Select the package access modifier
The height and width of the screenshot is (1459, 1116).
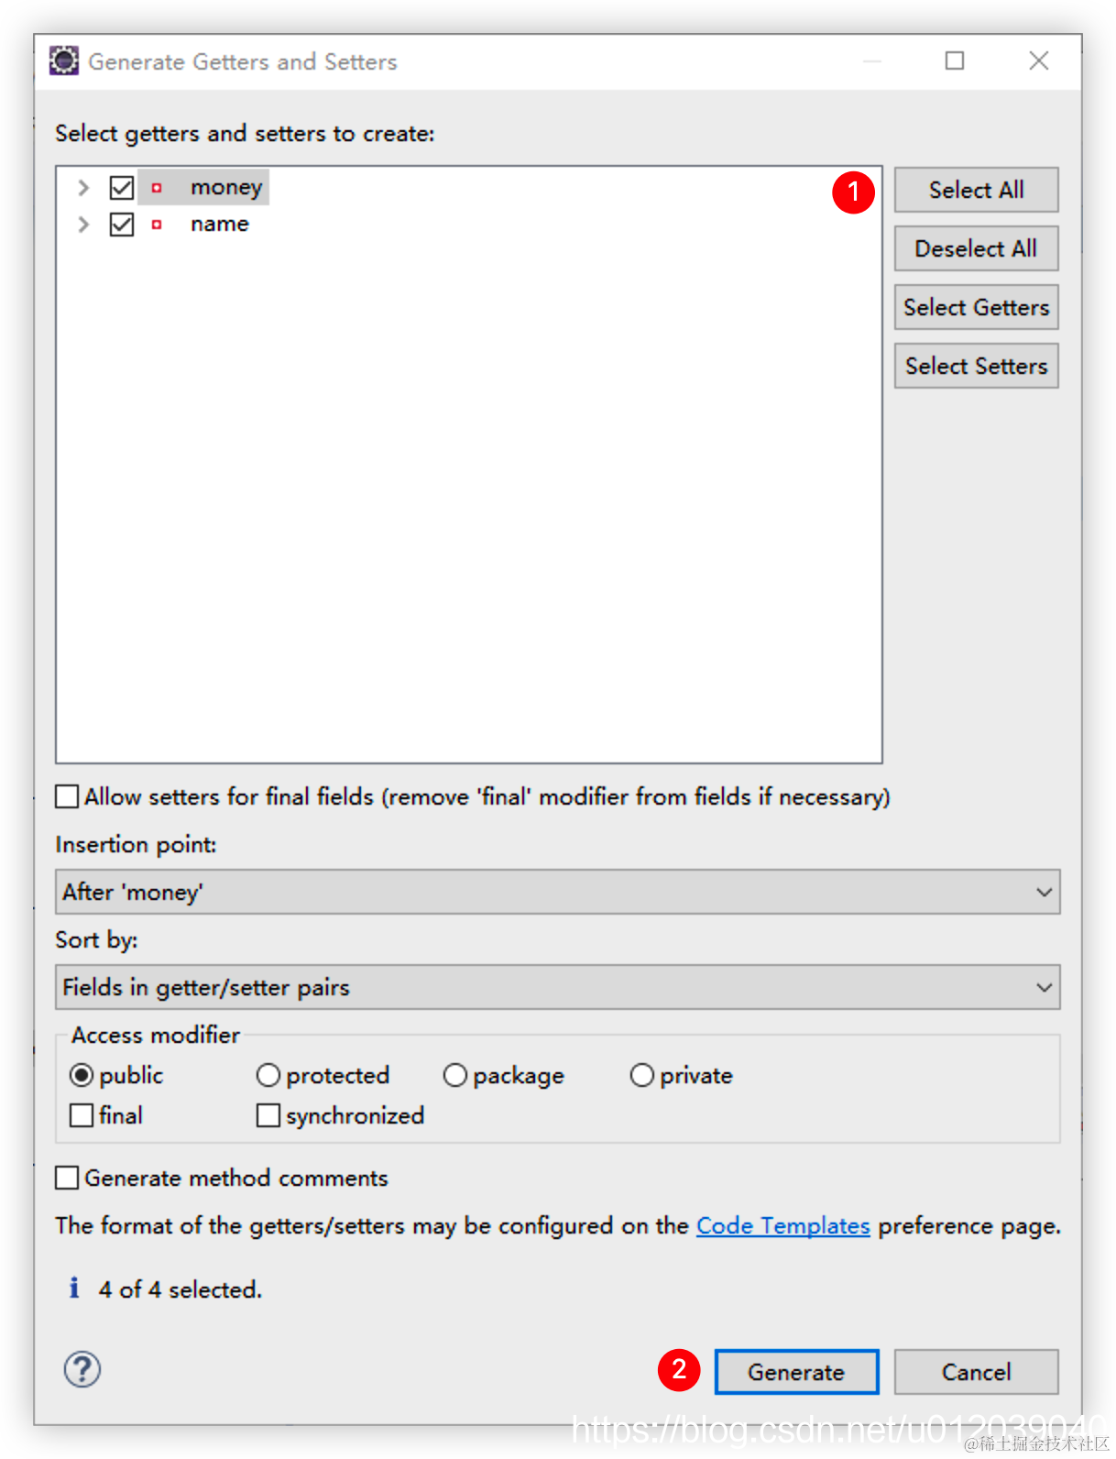tap(455, 1075)
